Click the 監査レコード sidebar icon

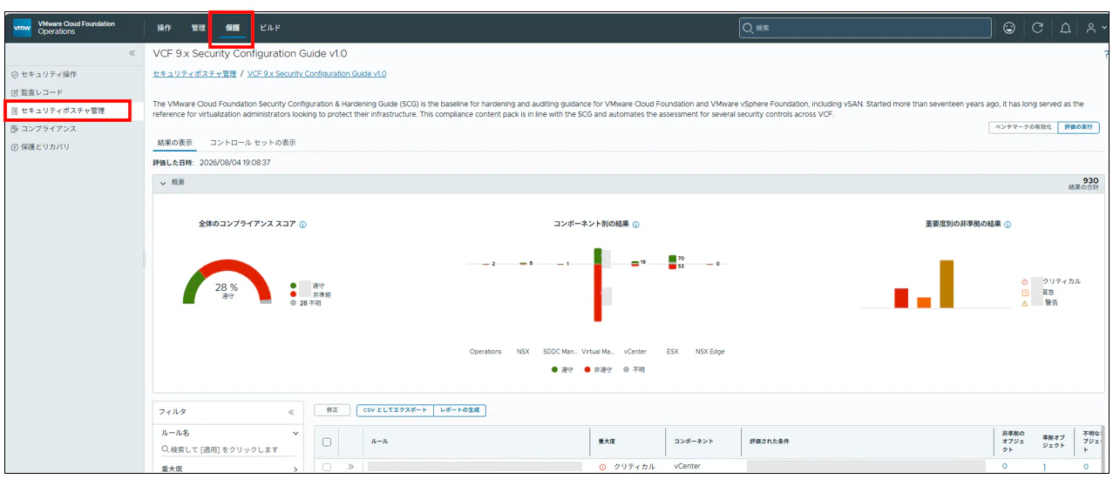(x=14, y=92)
